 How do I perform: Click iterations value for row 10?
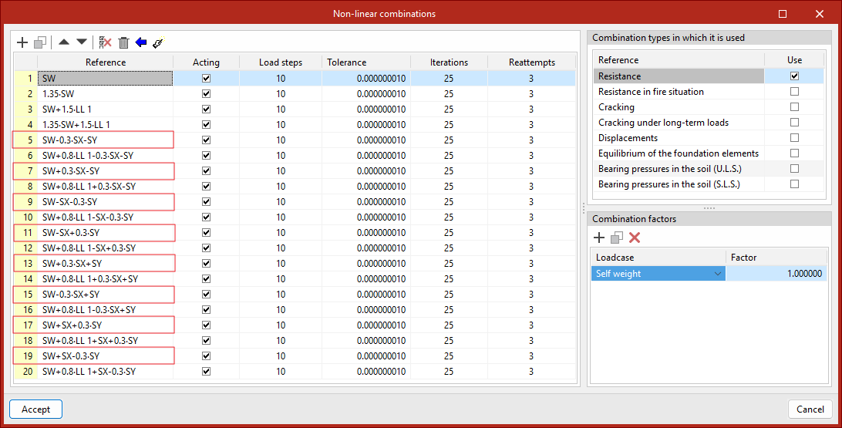point(449,217)
